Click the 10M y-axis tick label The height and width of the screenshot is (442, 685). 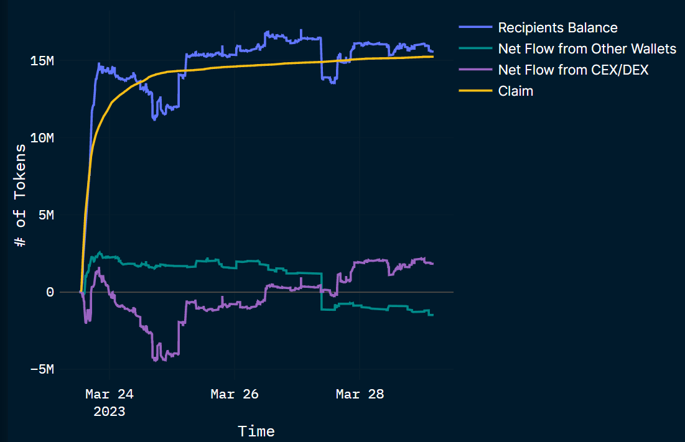tap(41, 138)
